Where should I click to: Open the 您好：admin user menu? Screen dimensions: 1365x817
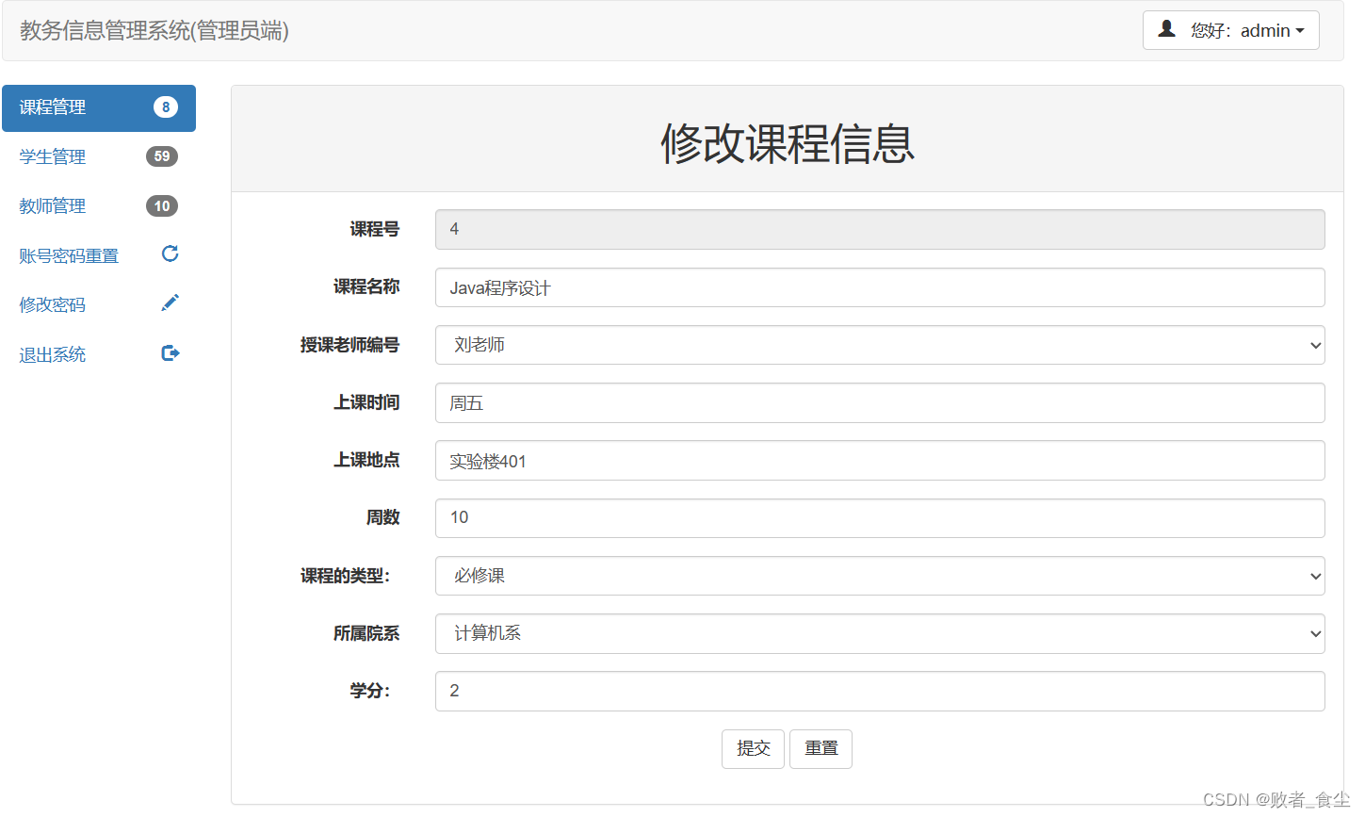tap(1231, 30)
